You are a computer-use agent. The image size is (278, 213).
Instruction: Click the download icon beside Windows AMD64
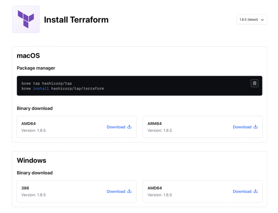pyautogui.click(x=256, y=191)
